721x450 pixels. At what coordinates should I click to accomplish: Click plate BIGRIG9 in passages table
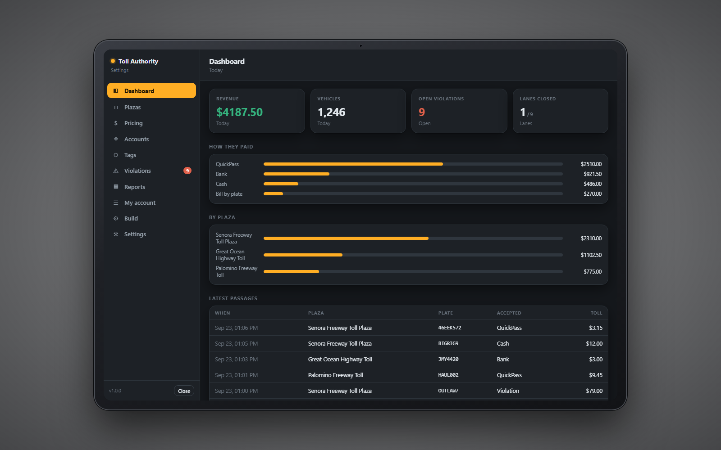coord(448,343)
